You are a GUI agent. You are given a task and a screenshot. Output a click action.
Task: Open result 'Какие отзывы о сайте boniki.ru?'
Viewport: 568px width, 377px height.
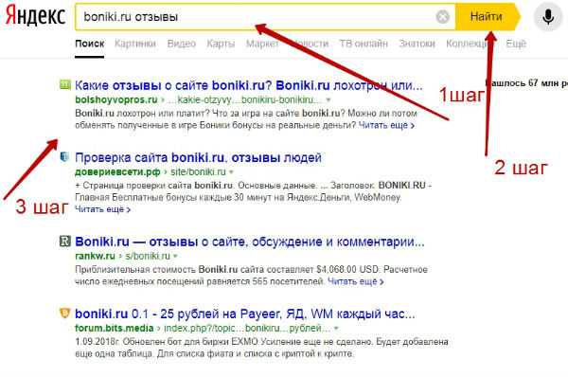point(248,85)
